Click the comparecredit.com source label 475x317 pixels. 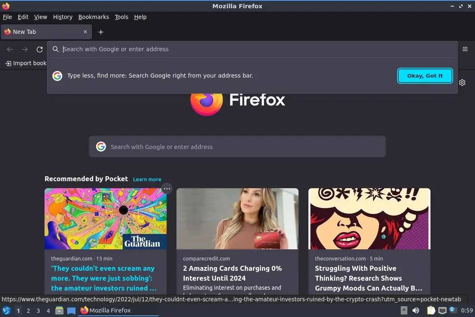point(206,258)
